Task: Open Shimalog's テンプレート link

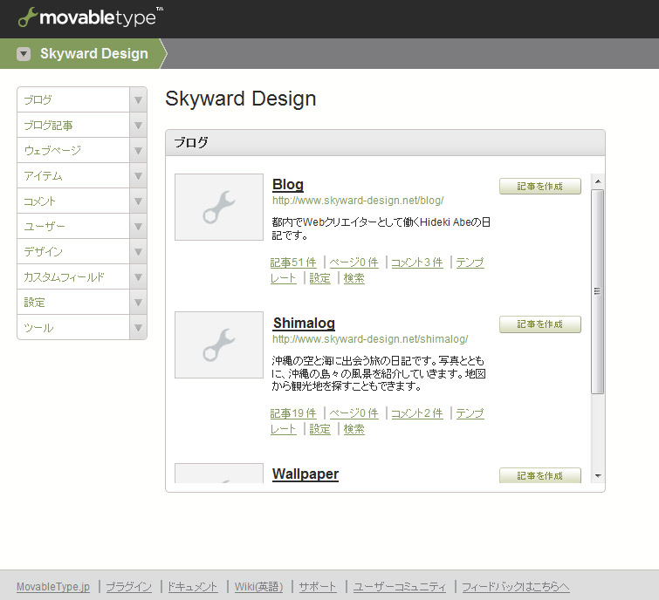Action: 470,413
